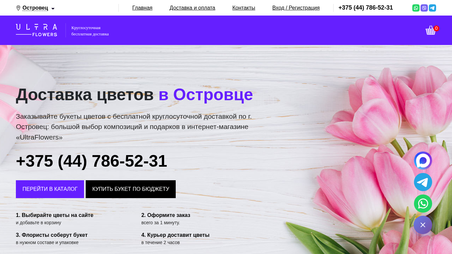
Task: Open the floating WhatsApp round button
Action: (x=423, y=203)
